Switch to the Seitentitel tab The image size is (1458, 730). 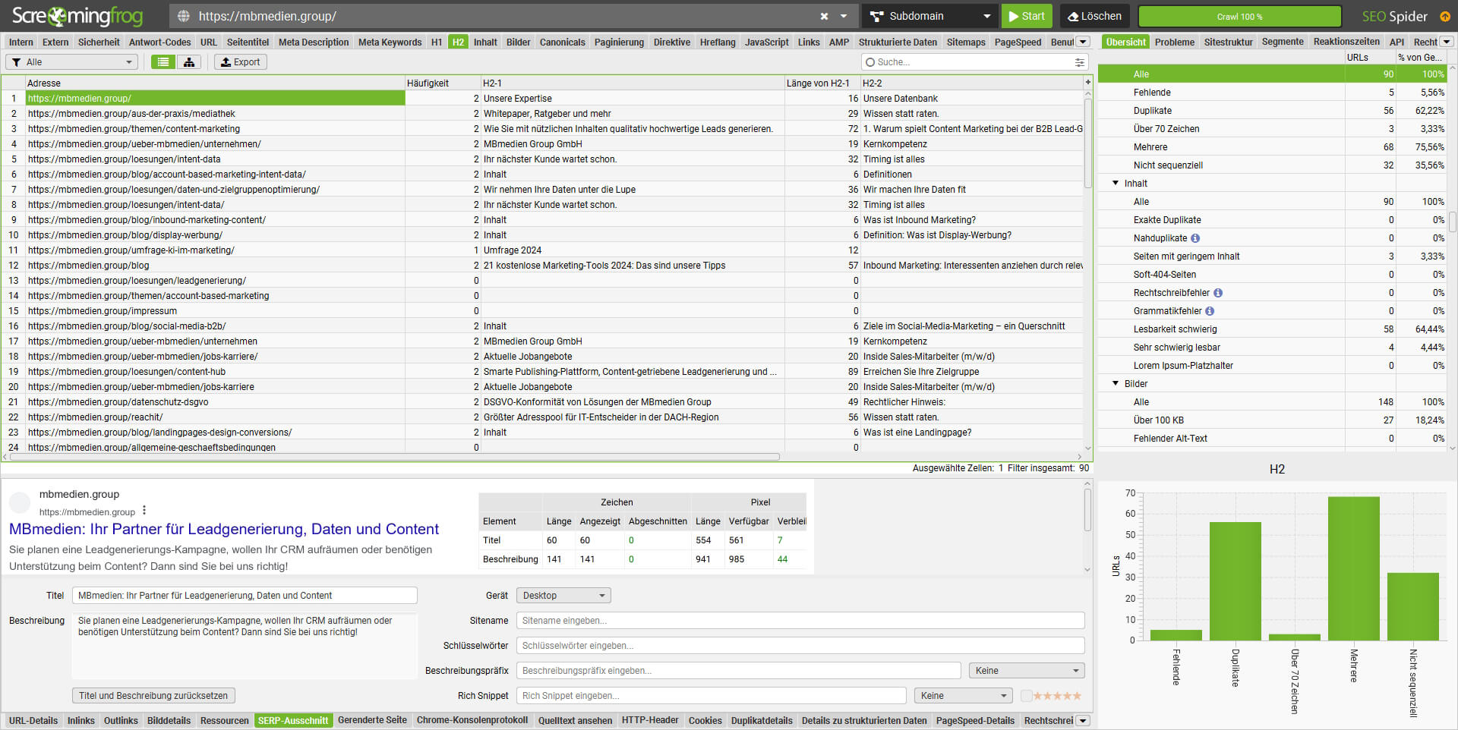tap(248, 42)
